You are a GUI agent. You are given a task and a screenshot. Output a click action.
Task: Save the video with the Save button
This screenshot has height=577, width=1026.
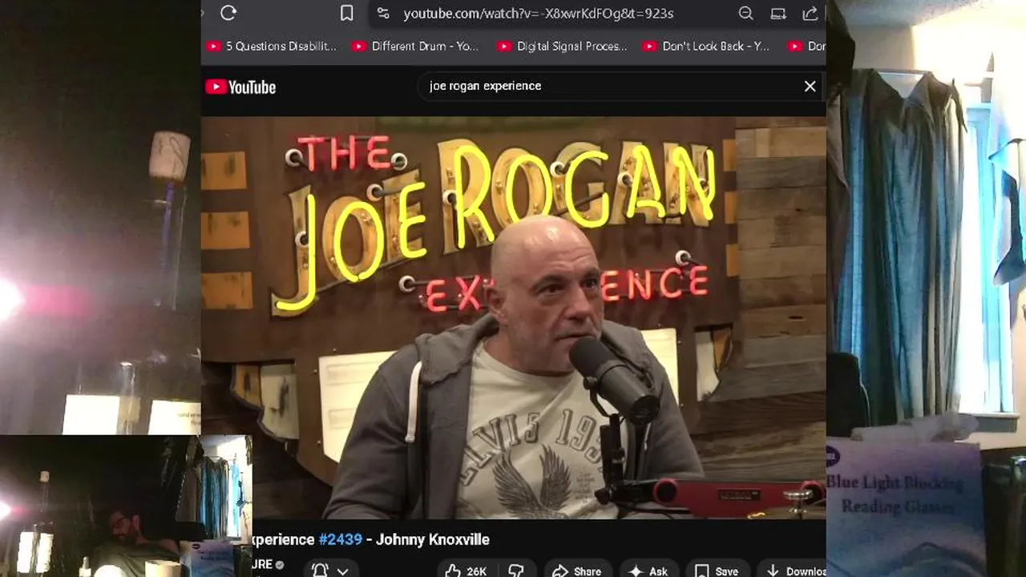(717, 571)
